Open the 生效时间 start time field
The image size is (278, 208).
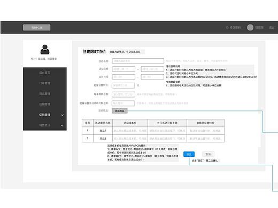click(123, 77)
